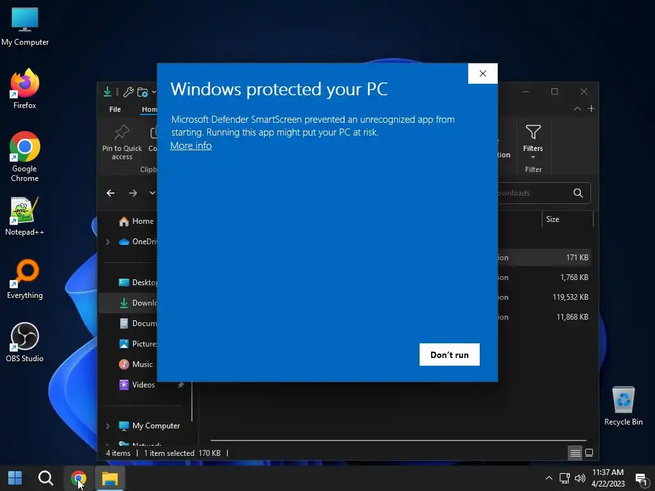Select file row sized 119,532 KB
This screenshot has width=655, height=491.
point(544,297)
